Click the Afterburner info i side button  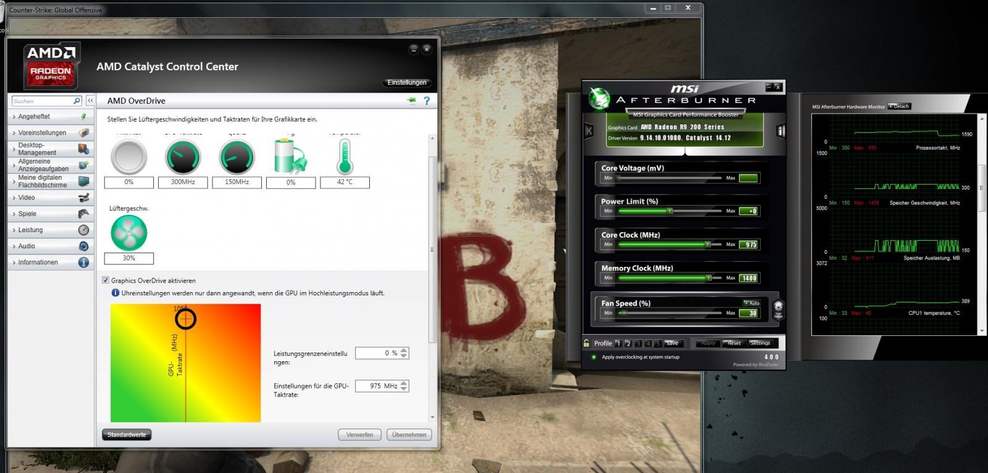point(781,131)
